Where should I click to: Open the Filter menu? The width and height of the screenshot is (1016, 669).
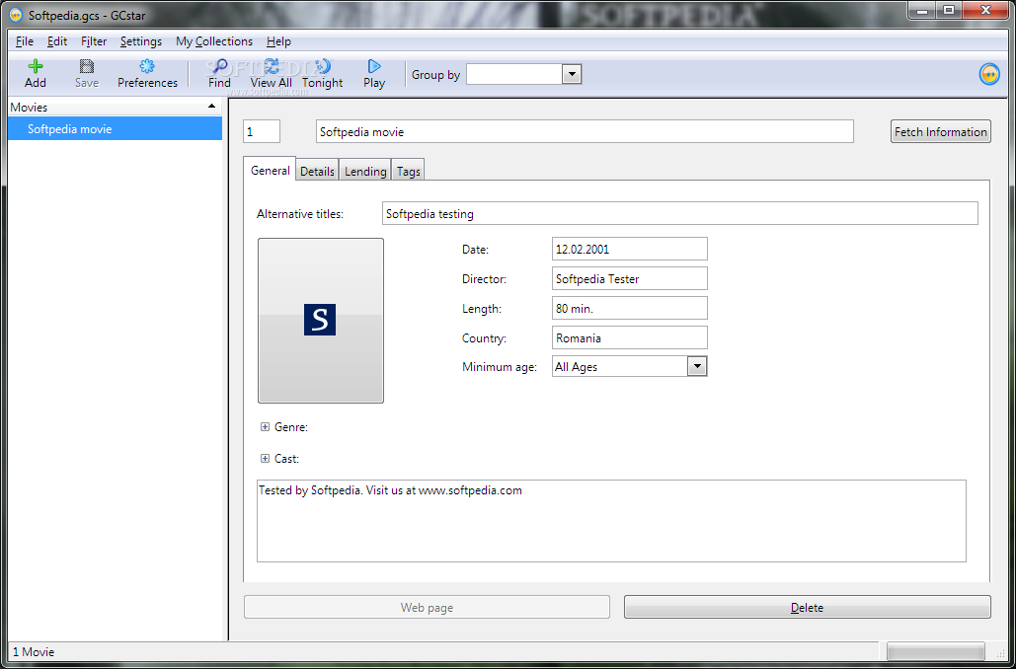(x=94, y=41)
